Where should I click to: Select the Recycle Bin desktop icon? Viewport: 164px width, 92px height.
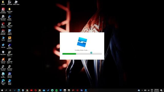[x=3, y=53]
